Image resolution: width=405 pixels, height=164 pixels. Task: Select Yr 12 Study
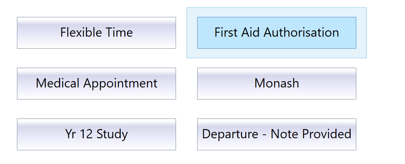pyautogui.click(x=96, y=134)
